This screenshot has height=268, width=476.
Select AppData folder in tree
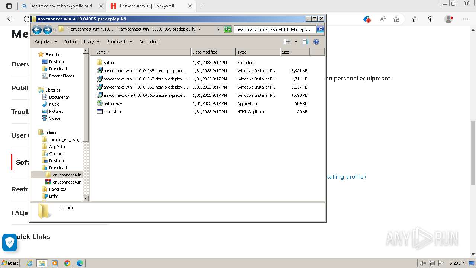[57, 147]
